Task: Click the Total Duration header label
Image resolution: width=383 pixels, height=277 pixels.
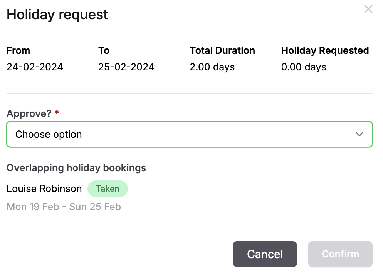Action: [x=222, y=50]
